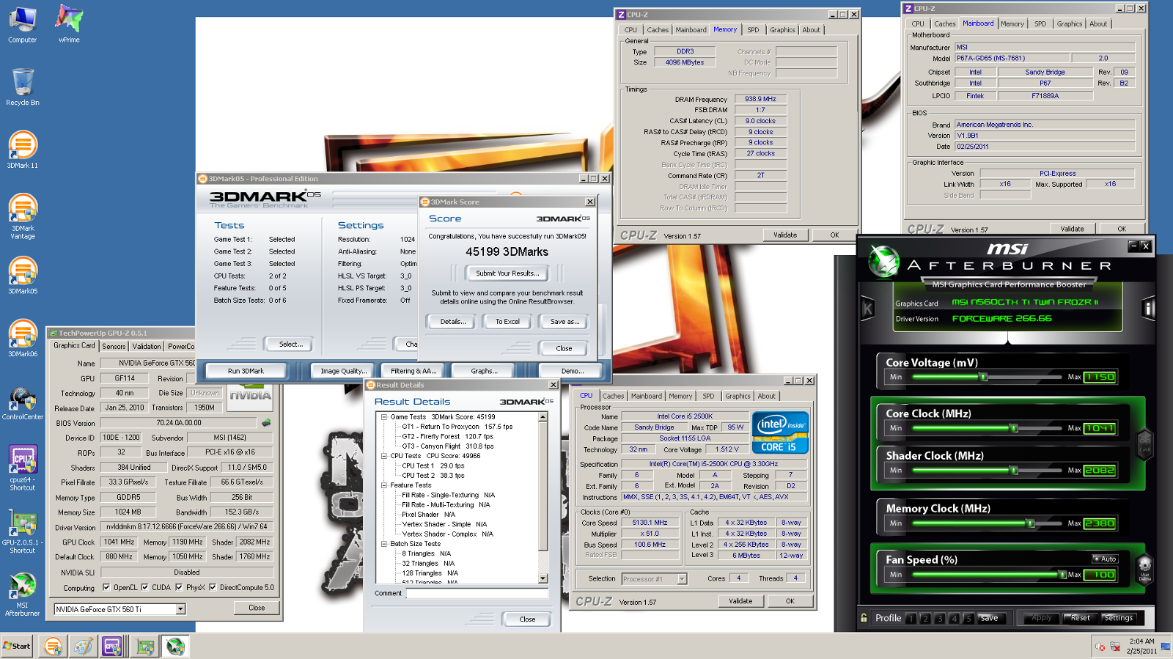
Task: Click To Excel button
Action: coord(507,322)
